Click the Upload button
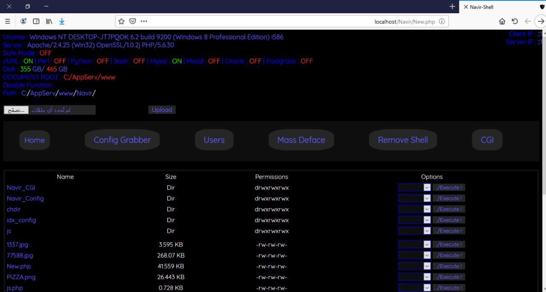The width and height of the screenshot is (546, 292). click(x=162, y=110)
